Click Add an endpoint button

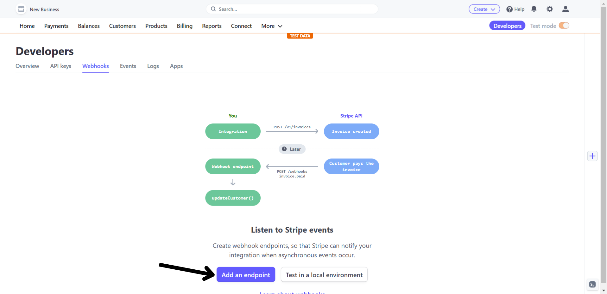point(246,275)
